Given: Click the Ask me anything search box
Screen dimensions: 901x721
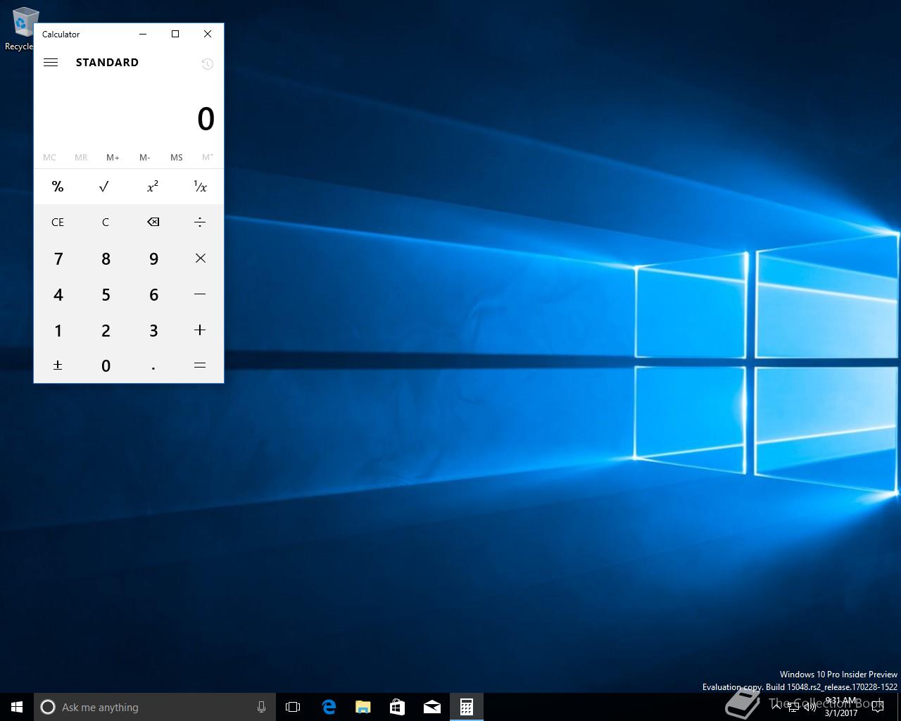Looking at the screenshot, I should point(155,707).
